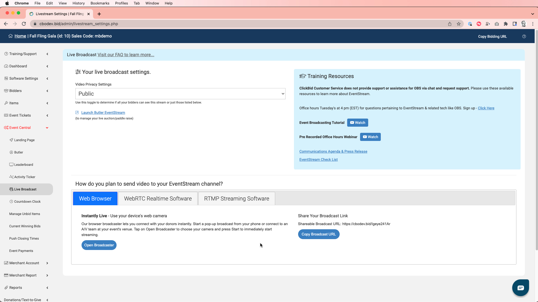Open Chrome extensions puzzle icon
538x302 pixels.
point(506,24)
